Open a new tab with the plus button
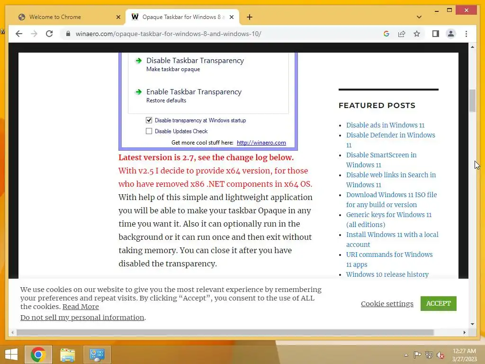This screenshot has width=485, height=364. pos(250,17)
